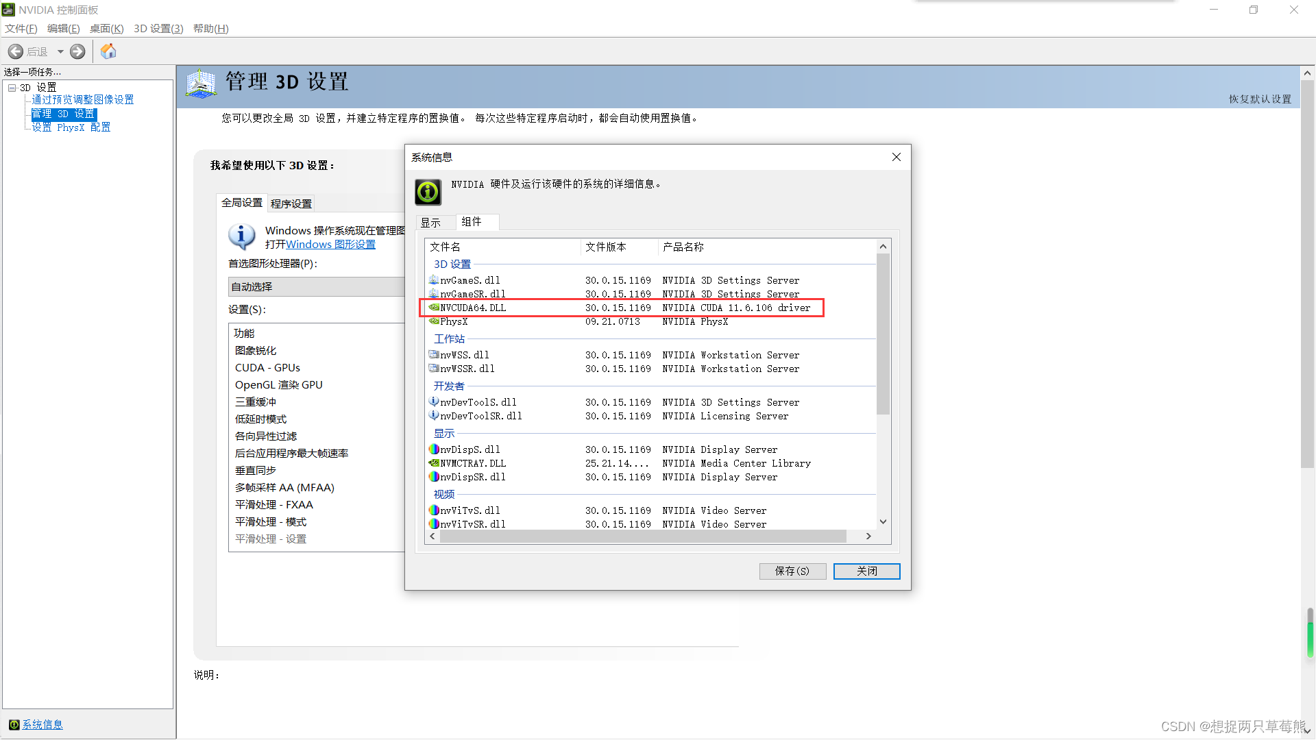Click the Forward arrow toolbar icon
Screen dimensions: 1316x740
(77, 51)
